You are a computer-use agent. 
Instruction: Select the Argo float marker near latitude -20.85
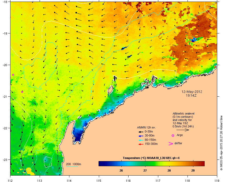[22, 92]
